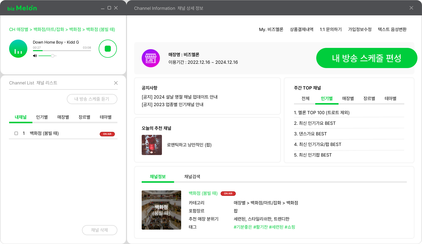422x244 pixels.
Task: Click the #활기찬 tag
Action: (x=261, y=227)
